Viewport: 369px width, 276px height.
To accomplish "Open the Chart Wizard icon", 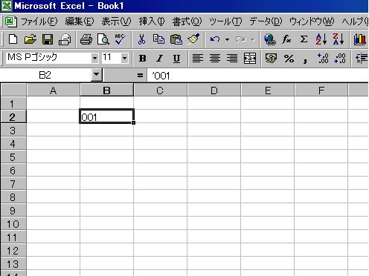I will tap(360, 39).
